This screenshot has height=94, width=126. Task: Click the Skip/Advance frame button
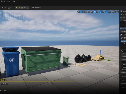[x=19, y=8]
